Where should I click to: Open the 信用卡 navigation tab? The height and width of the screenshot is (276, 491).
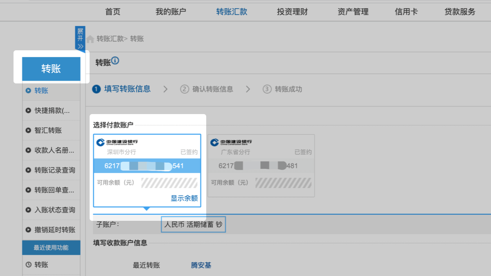406,11
